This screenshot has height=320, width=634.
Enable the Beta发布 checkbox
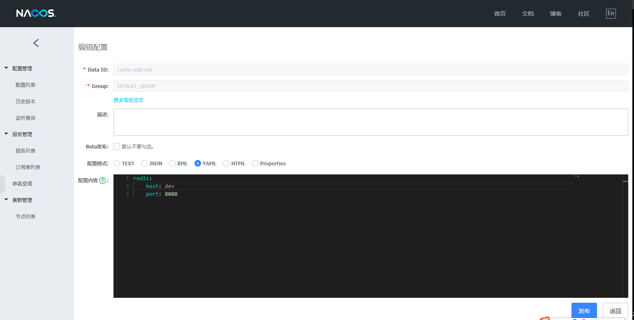click(x=117, y=146)
